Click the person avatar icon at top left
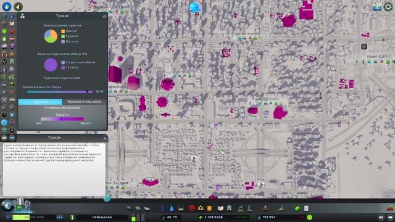Screen dimensions: 395x222 point(18,7)
